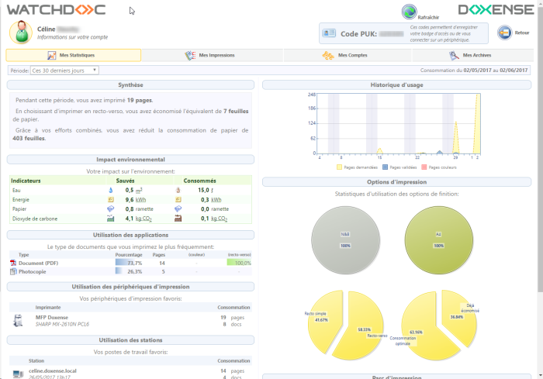Click the Photocopie type icon
This screenshot has height=379, width=543.
tap(13, 272)
